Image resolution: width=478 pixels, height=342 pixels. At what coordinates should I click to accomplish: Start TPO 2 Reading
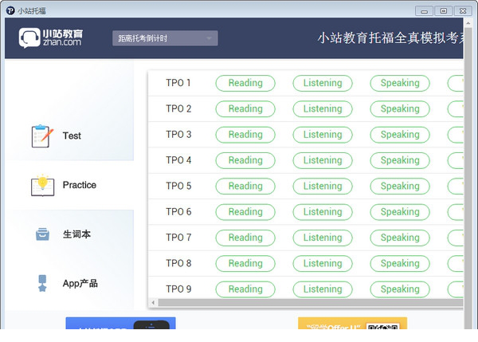click(245, 109)
